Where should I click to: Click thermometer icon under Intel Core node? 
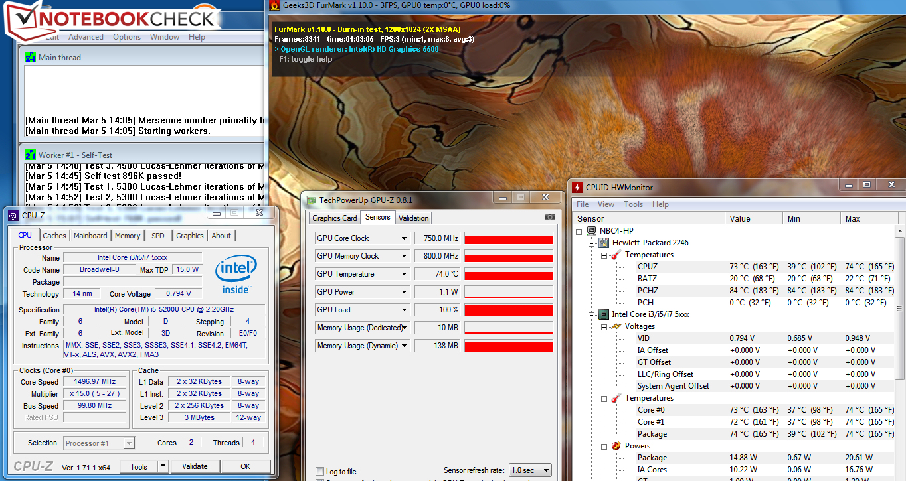616,398
